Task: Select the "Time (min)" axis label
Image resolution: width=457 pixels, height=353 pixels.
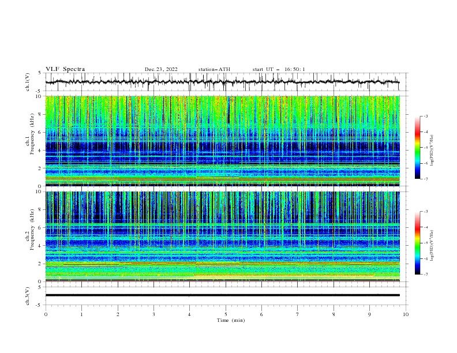Action: pyautogui.click(x=231, y=320)
